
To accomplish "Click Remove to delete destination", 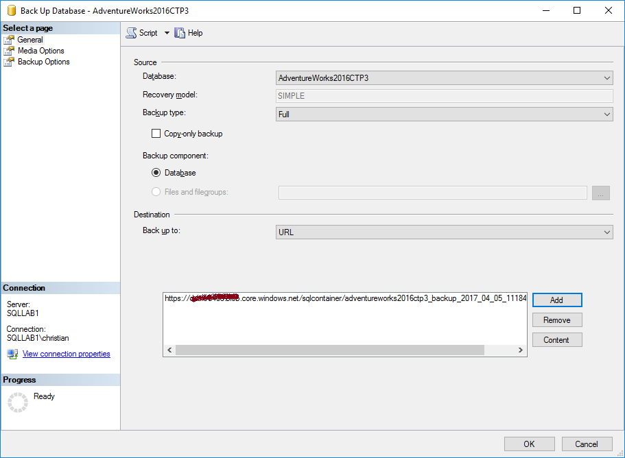I will pyautogui.click(x=557, y=320).
